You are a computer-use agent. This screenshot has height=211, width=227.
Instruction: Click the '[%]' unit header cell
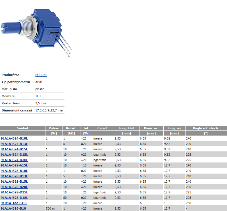86,133
